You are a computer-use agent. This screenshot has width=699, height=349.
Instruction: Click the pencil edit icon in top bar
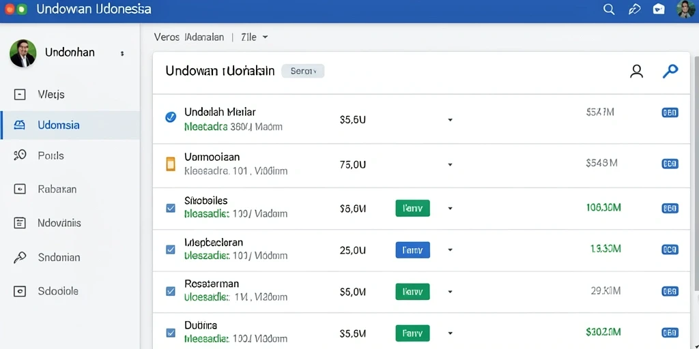pos(634,10)
